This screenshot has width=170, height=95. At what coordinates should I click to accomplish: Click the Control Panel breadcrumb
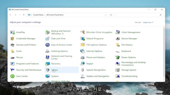(x=38, y=15)
